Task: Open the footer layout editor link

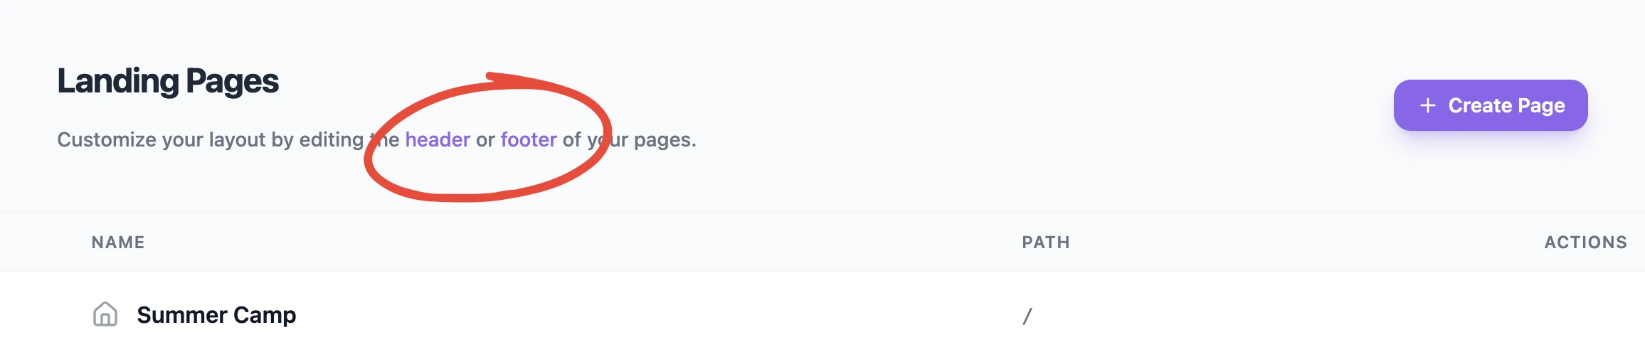Action: pos(529,139)
